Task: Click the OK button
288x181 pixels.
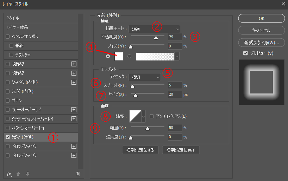Action: tap(262, 18)
